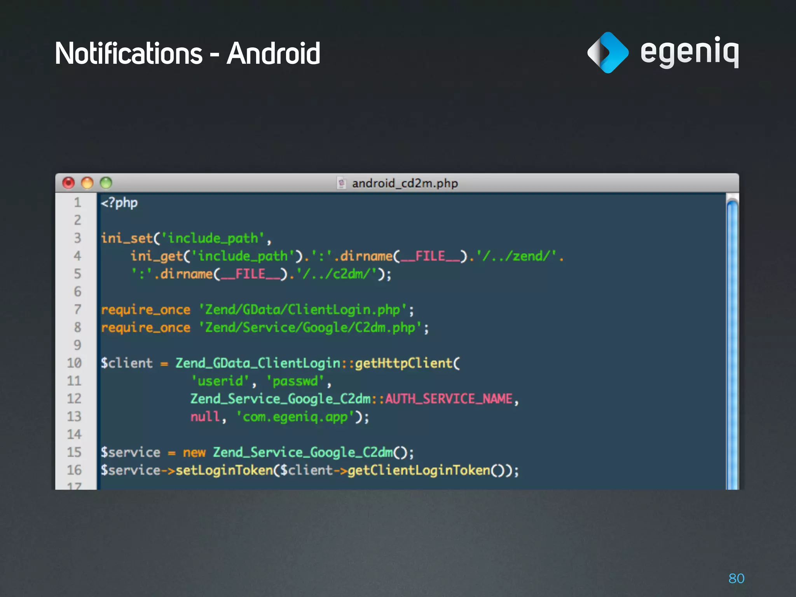Click Zend_Service_Google_C2dm() constructor on line 15
796x597 pixels.
pyautogui.click(x=310, y=453)
